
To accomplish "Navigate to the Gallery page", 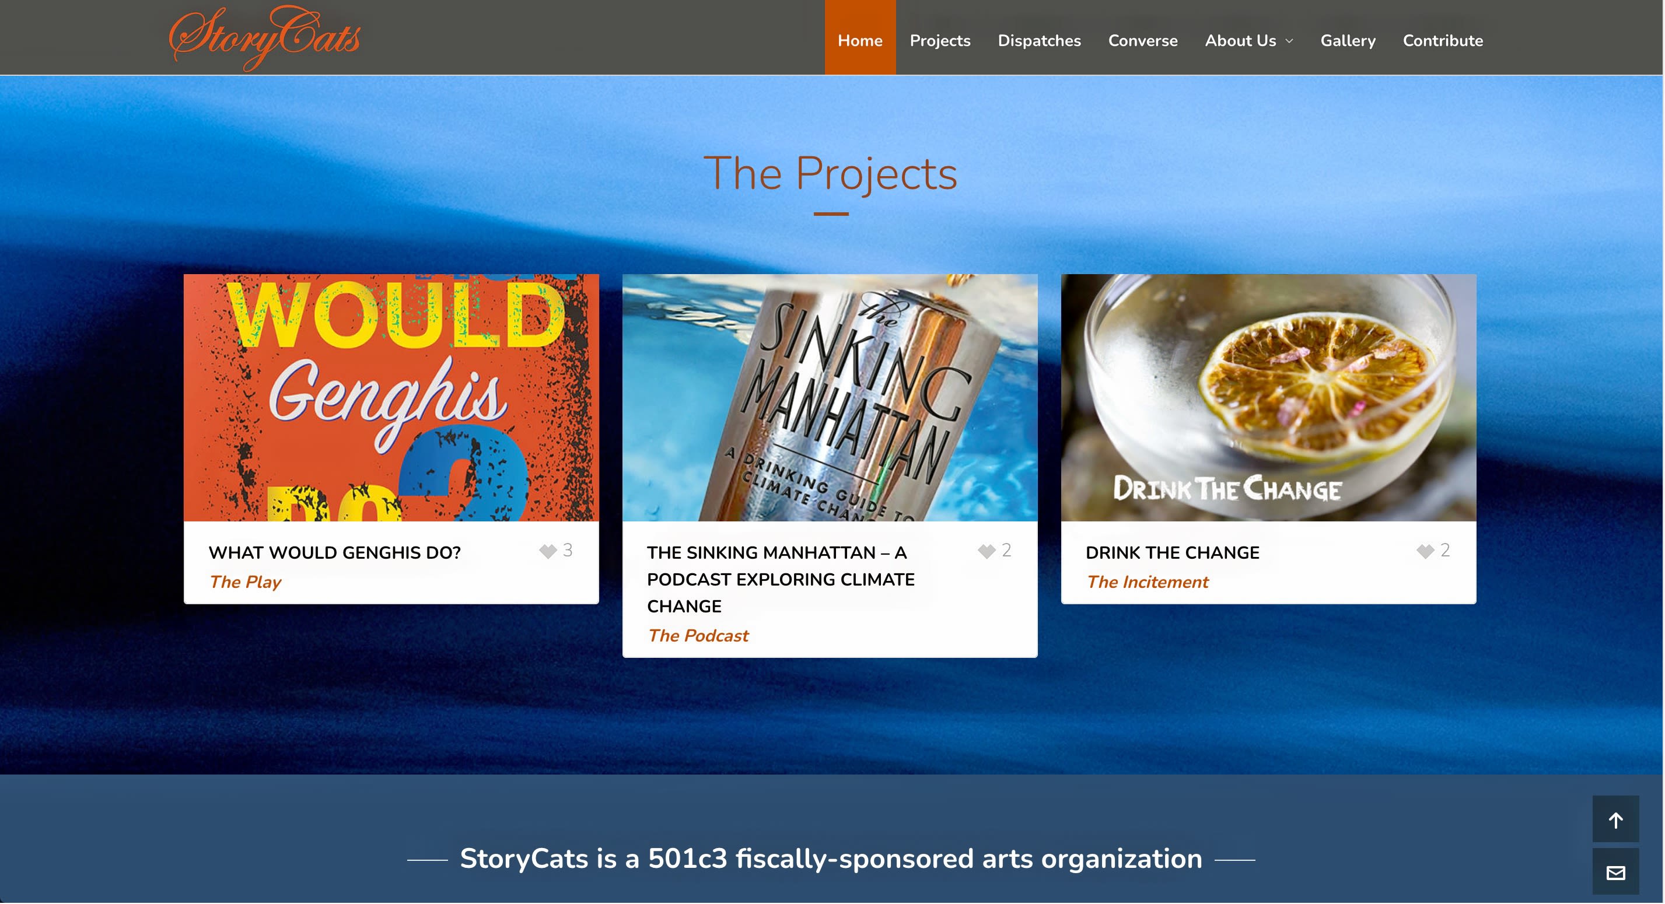I will (1348, 41).
